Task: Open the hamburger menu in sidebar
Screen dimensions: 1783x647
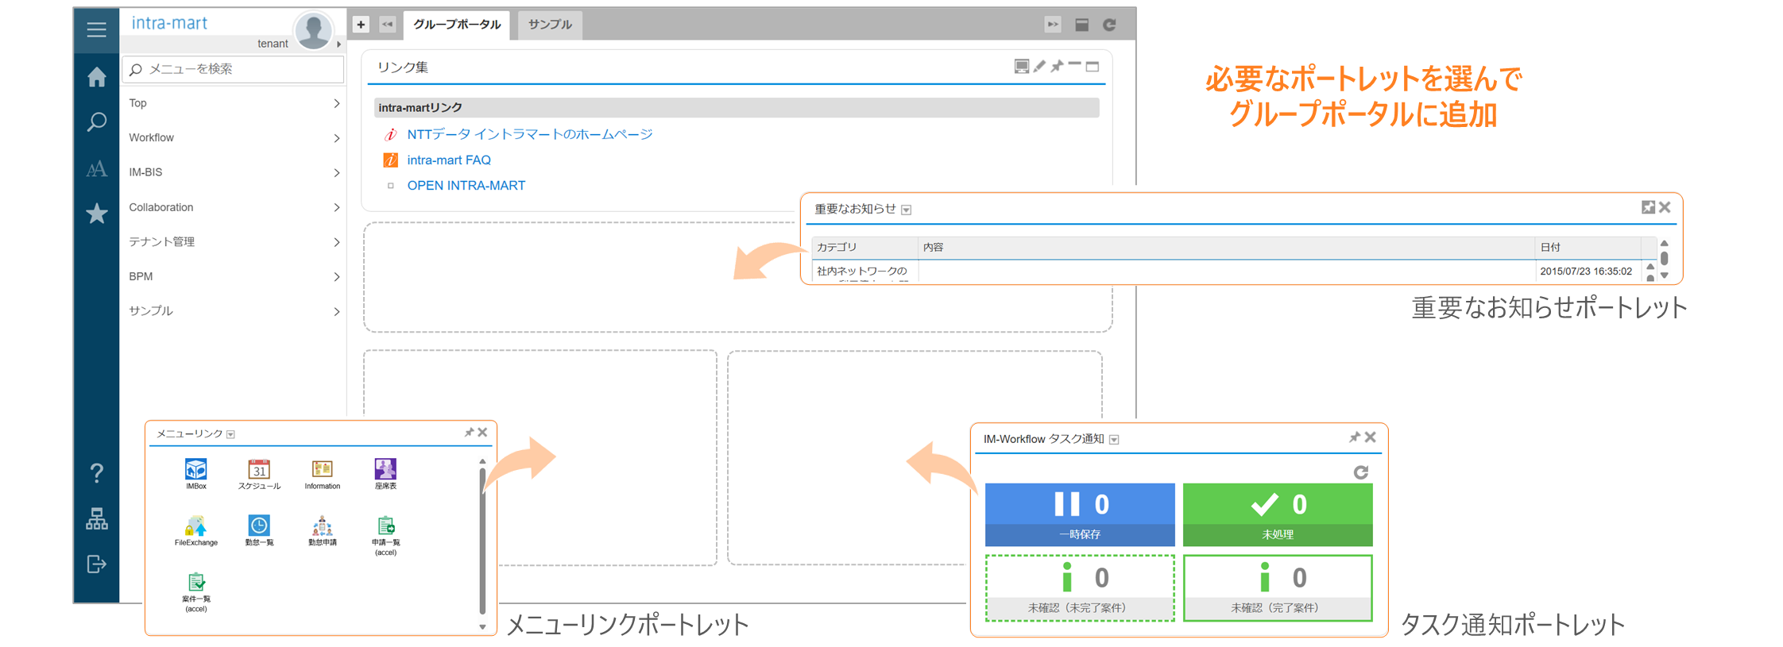Action: [96, 30]
